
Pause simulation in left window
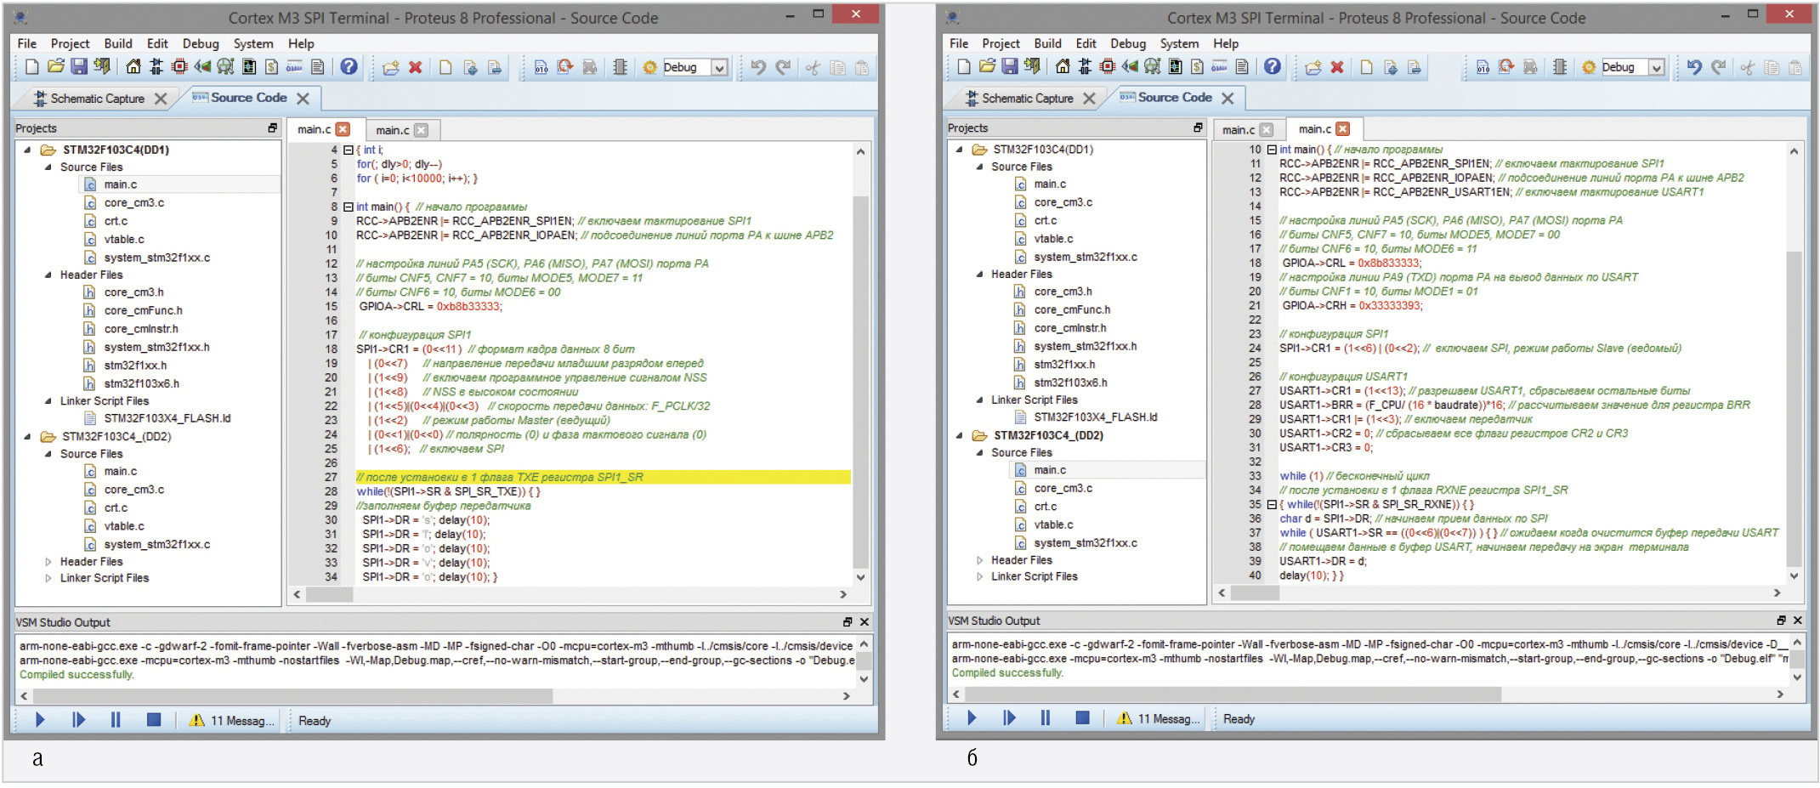(x=116, y=720)
